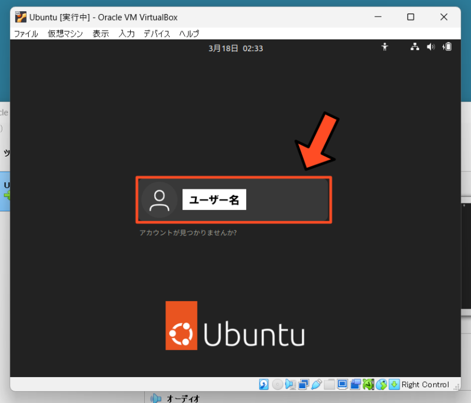Viewport: 471px width, 403px height.
Task: Open the デバイス menu
Action: click(x=157, y=34)
